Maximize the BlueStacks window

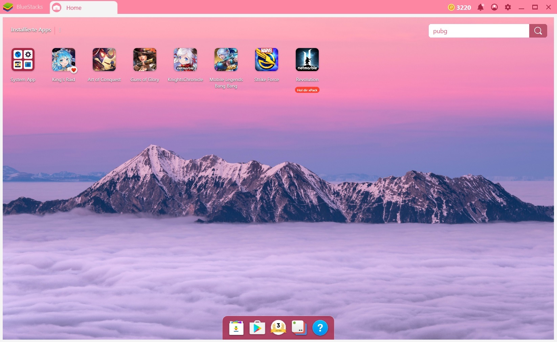[x=535, y=7]
